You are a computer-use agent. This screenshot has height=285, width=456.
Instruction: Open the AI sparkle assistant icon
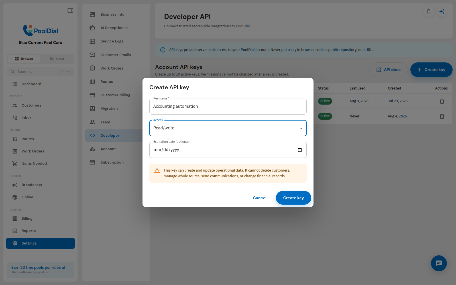442,11
